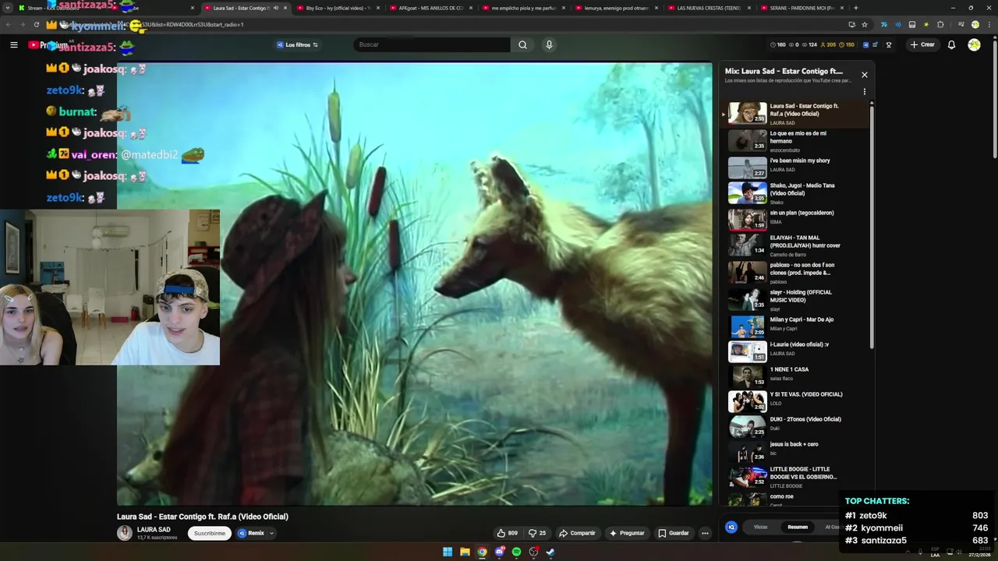This screenshot has height=561, width=998.
Task: Bookmark this page with the star icon
Action: pos(865,24)
